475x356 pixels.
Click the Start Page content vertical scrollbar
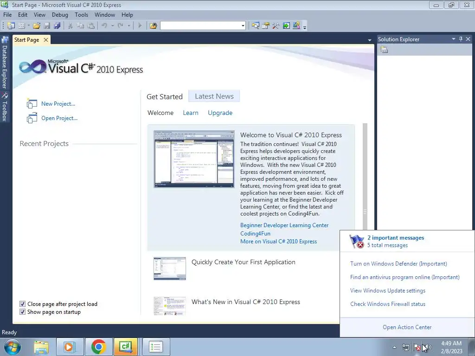tap(365, 177)
